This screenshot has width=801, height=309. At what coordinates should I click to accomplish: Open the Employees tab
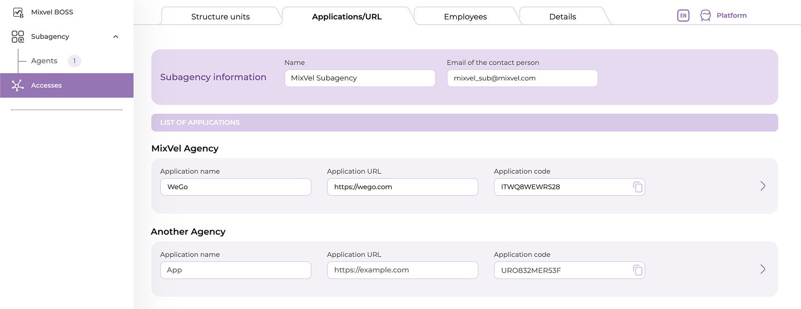point(465,17)
